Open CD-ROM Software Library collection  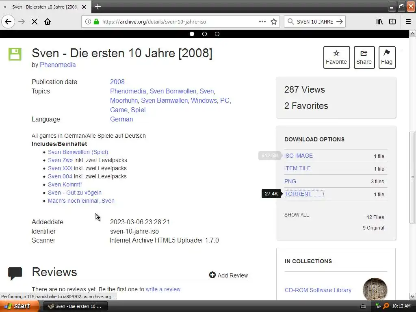[x=318, y=290]
